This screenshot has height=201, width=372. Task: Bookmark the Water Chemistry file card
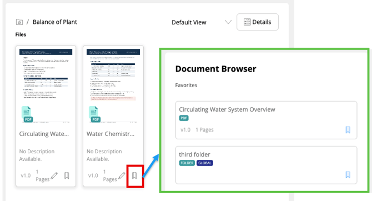pyautogui.click(x=134, y=175)
